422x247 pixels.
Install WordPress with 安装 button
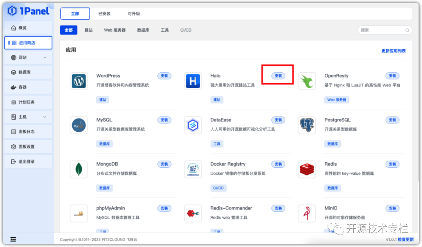click(165, 76)
